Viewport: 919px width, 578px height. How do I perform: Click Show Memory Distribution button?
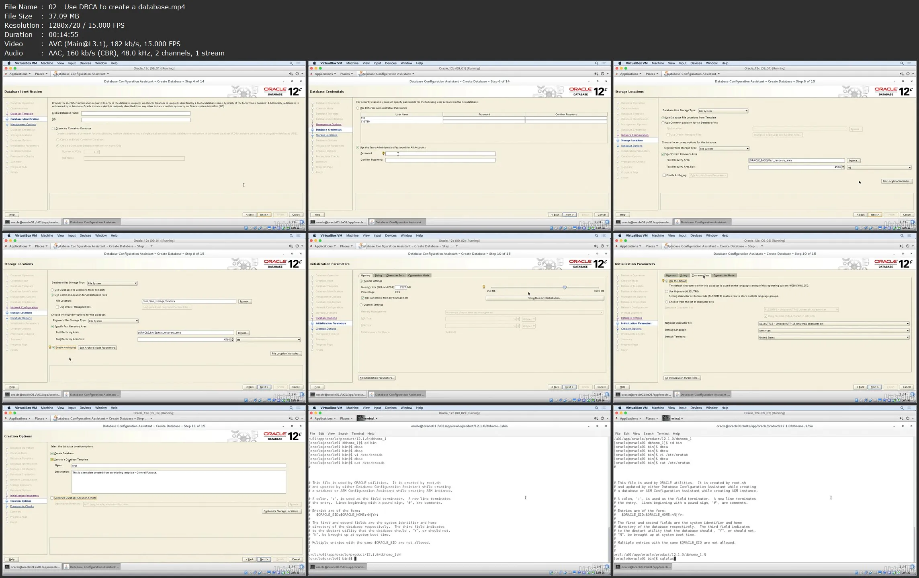pyautogui.click(x=544, y=298)
